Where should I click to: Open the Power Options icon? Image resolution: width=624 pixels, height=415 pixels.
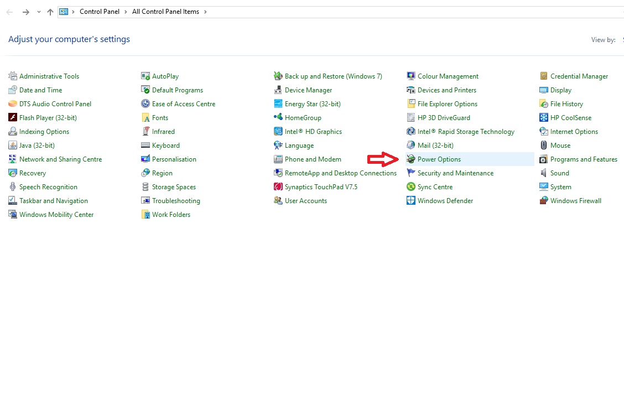pos(411,159)
